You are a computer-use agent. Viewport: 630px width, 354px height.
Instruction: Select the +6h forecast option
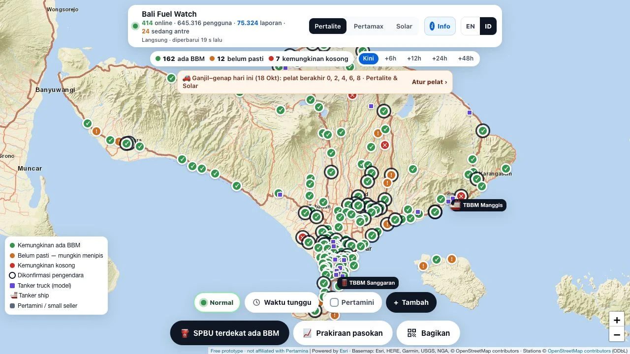point(390,59)
